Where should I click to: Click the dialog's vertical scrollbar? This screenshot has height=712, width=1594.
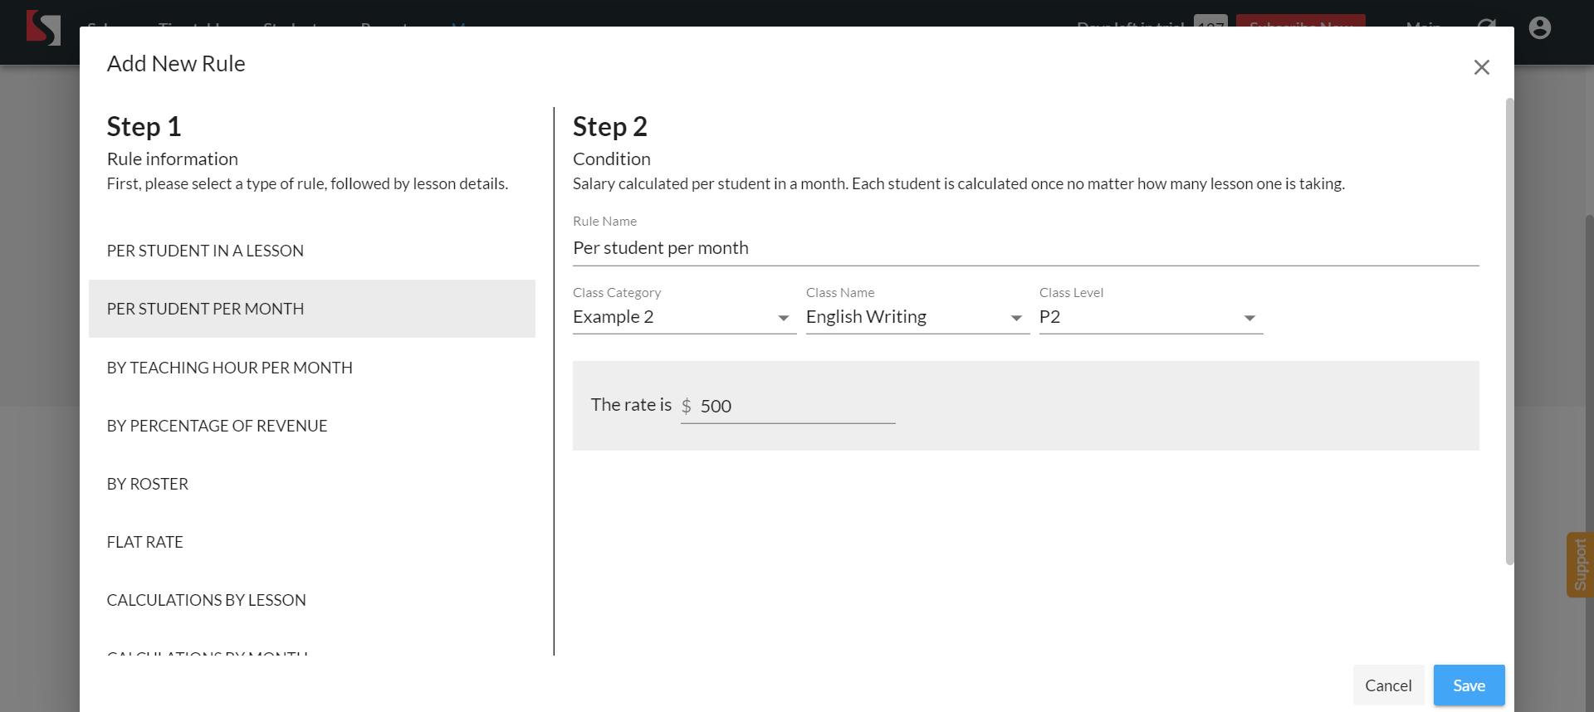click(x=1509, y=332)
